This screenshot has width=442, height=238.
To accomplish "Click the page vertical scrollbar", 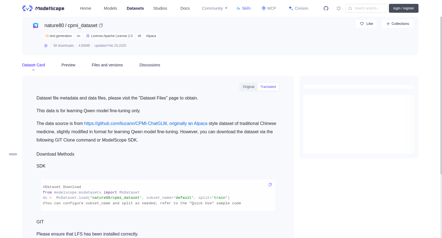I will tap(441, 95).
